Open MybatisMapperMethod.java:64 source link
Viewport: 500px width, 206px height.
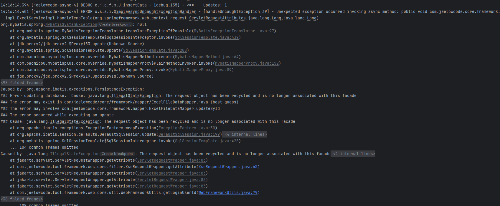tap(207, 57)
